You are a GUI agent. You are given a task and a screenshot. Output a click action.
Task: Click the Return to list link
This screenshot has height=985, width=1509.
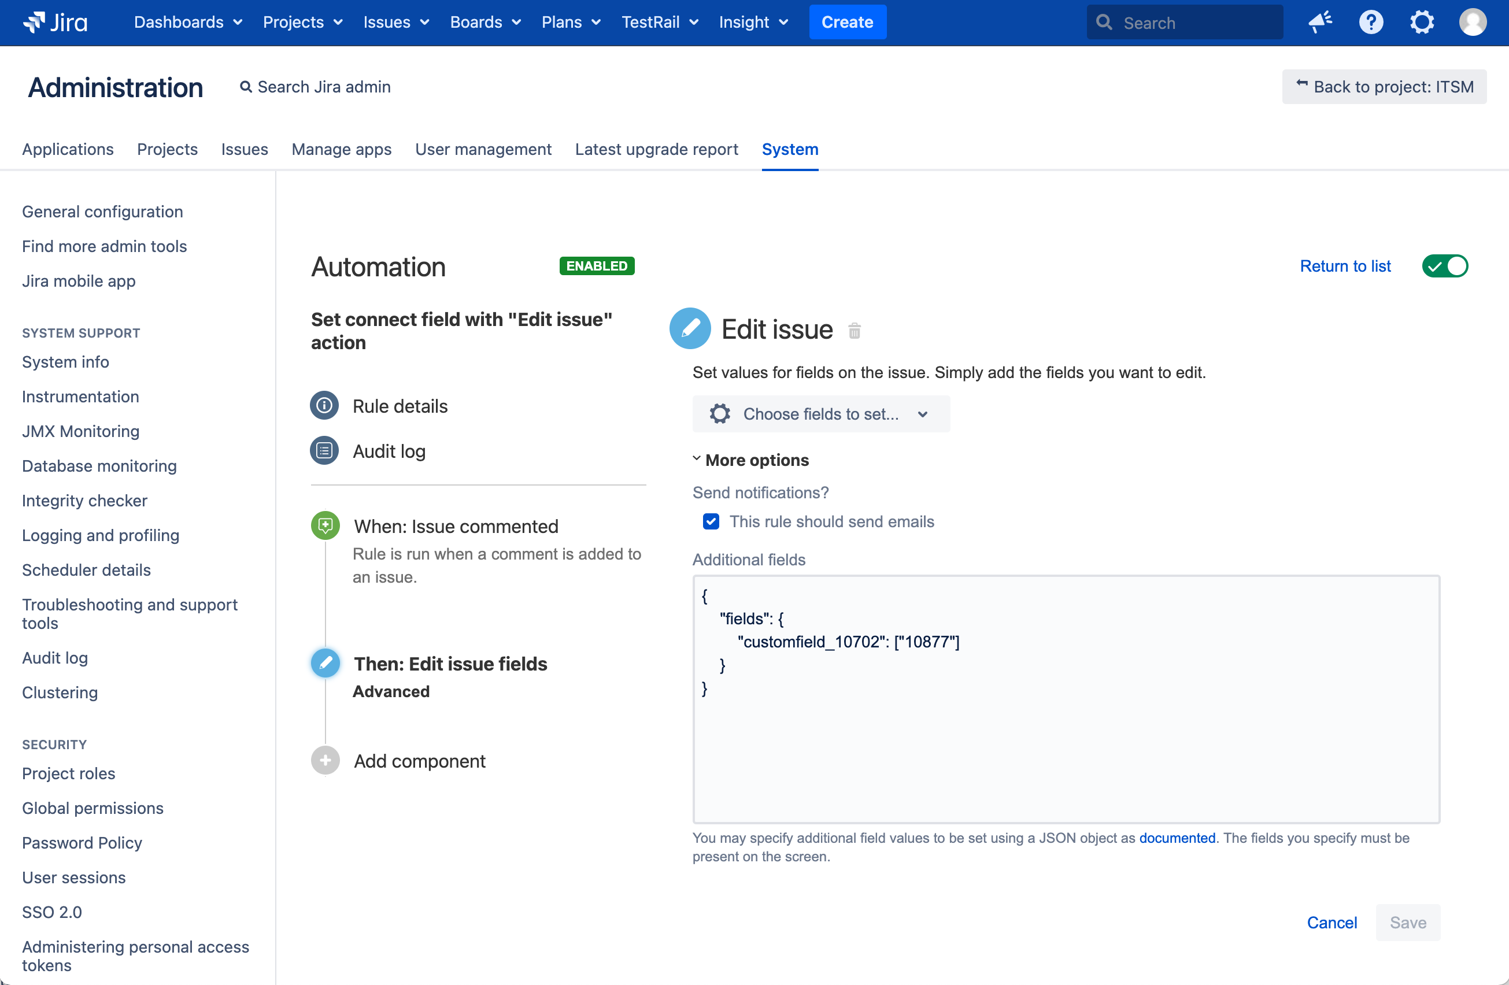[1345, 266]
